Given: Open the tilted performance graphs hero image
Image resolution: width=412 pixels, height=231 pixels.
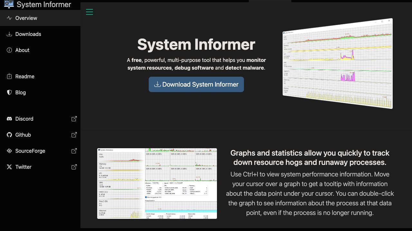Looking at the screenshot, I should point(338,64).
